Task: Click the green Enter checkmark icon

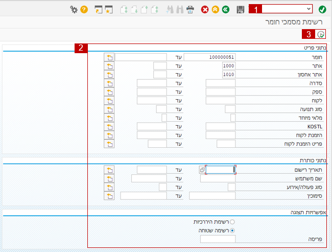Action: point(322,9)
